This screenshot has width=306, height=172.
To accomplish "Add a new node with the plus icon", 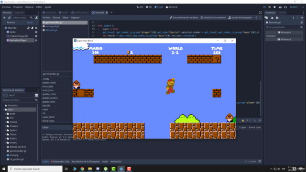I will (x=4, y=18).
